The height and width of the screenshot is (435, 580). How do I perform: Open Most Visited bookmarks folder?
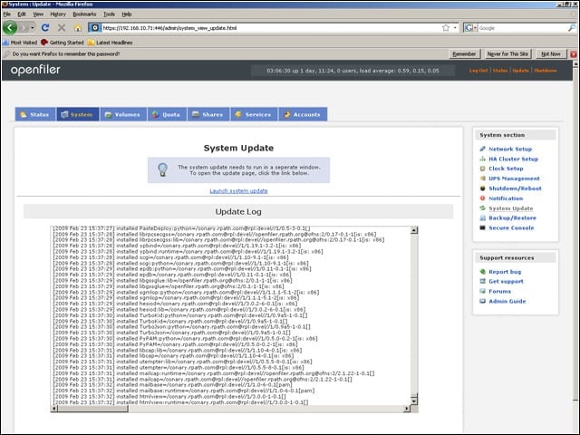tap(20, 43)
